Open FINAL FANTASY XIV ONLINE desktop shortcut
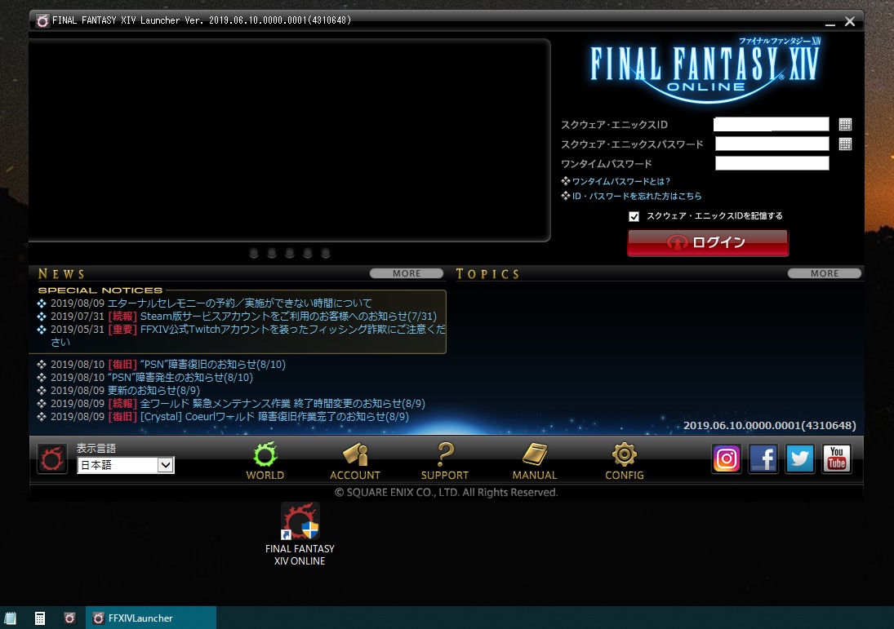The width and height of the screenshot is (894, 629). (x=300, y=534)
